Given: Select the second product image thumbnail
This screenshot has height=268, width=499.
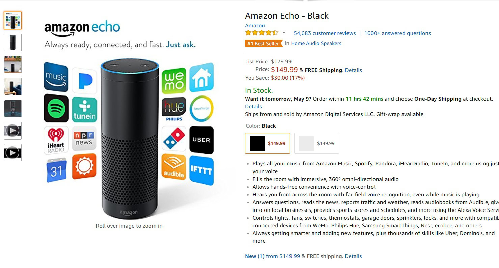Looking at the screenshot, I should [x=13, y=42].
